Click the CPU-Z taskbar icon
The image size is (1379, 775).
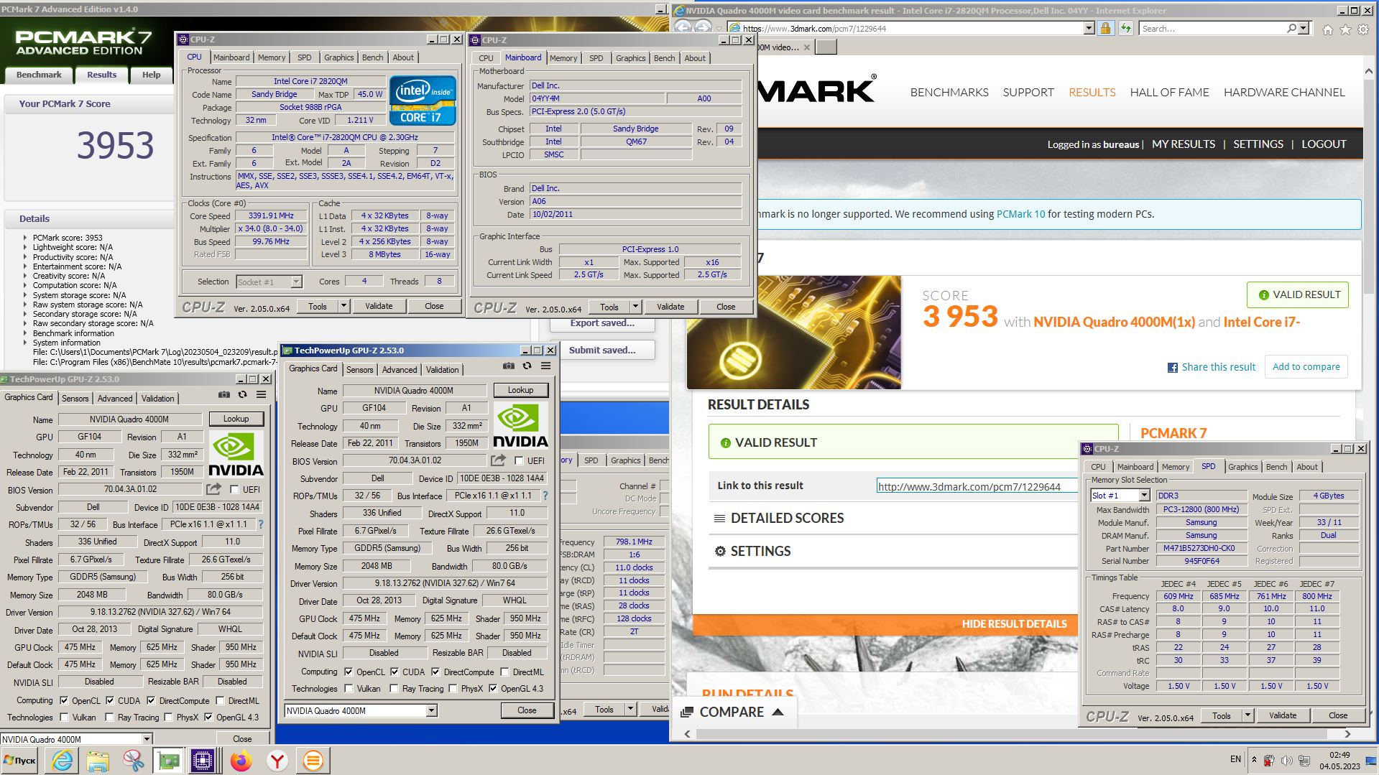(x=203, y=761)
